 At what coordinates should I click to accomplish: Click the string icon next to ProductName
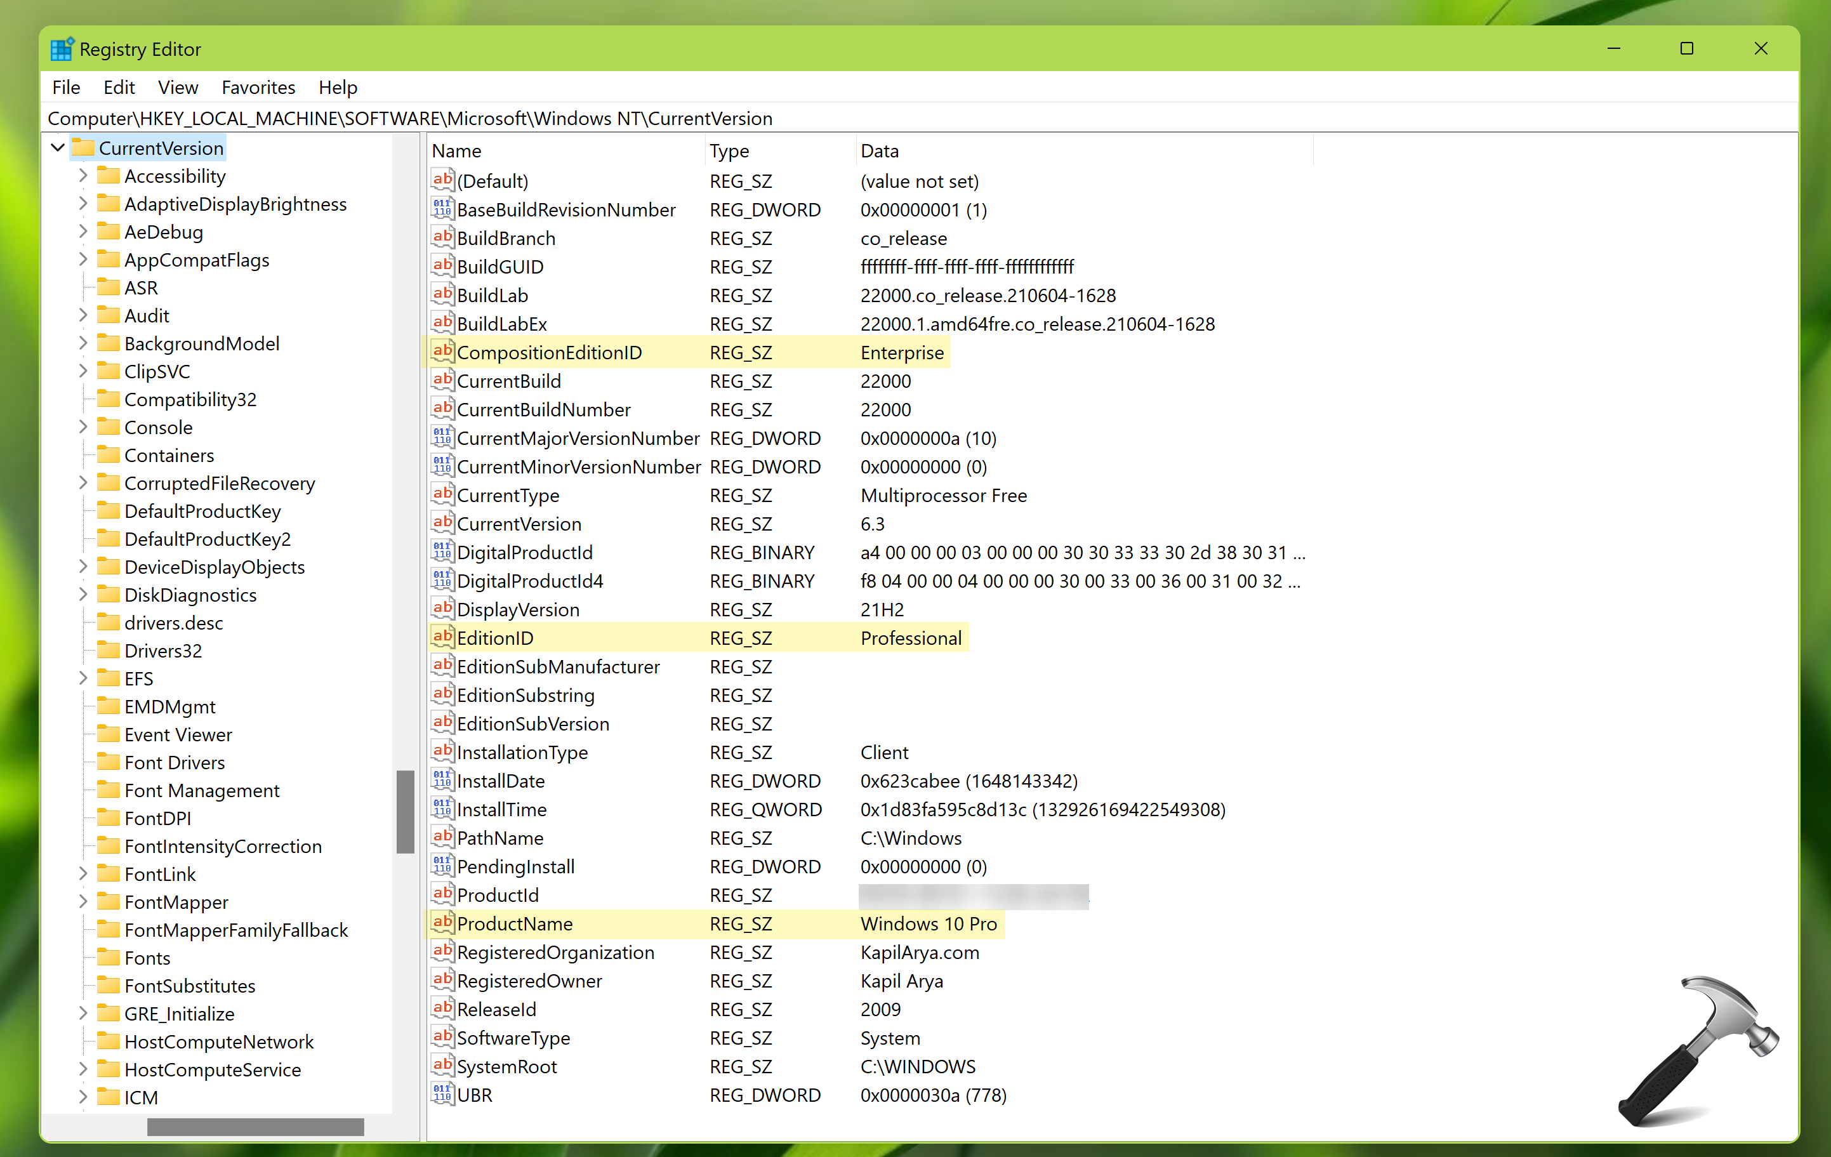(x=442, y=923)
